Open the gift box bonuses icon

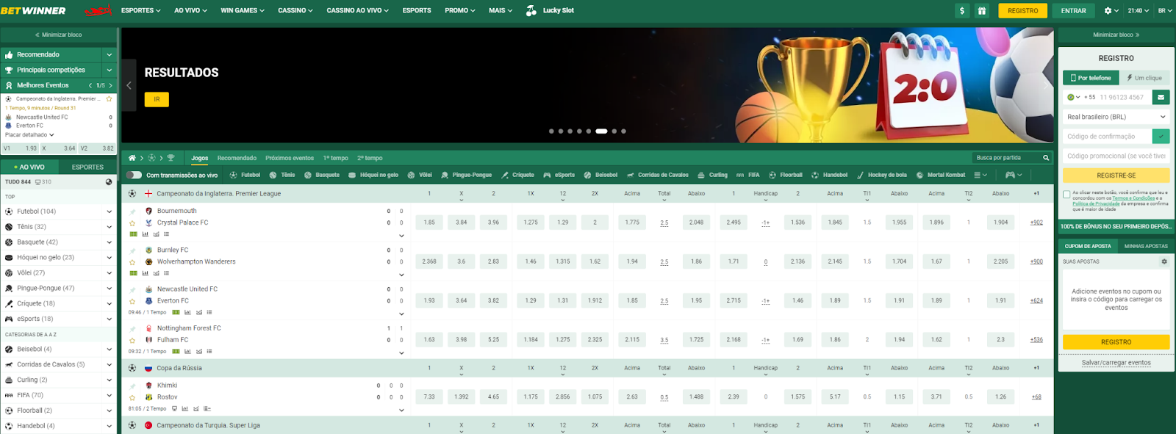(x=981, y=11)
